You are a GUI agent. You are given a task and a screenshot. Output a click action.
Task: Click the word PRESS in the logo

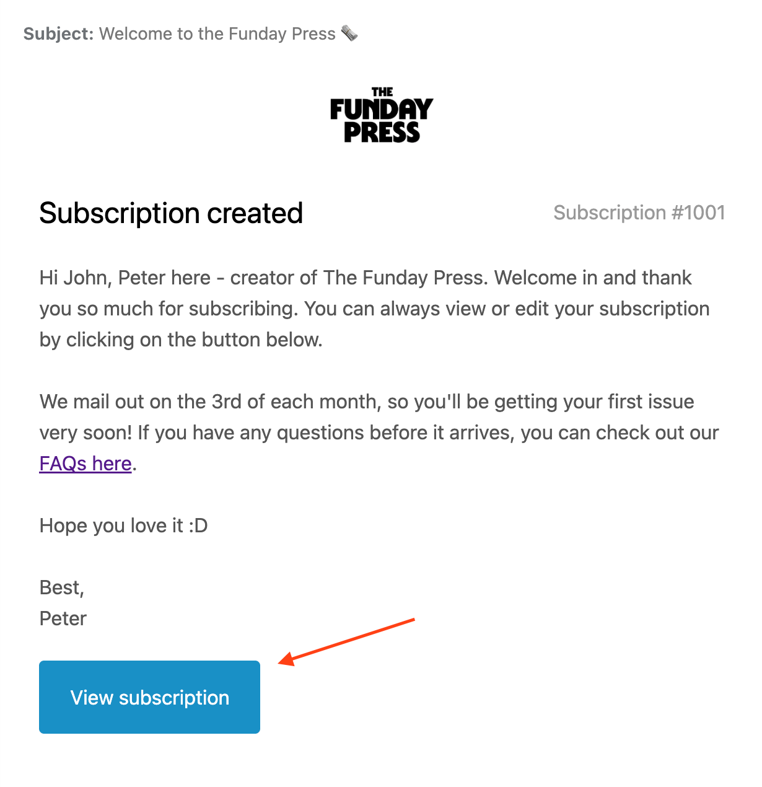pyautogui.click(x=382, y=132)
